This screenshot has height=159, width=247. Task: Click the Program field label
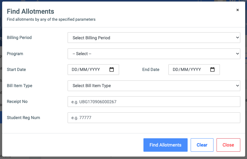point(15,54)
